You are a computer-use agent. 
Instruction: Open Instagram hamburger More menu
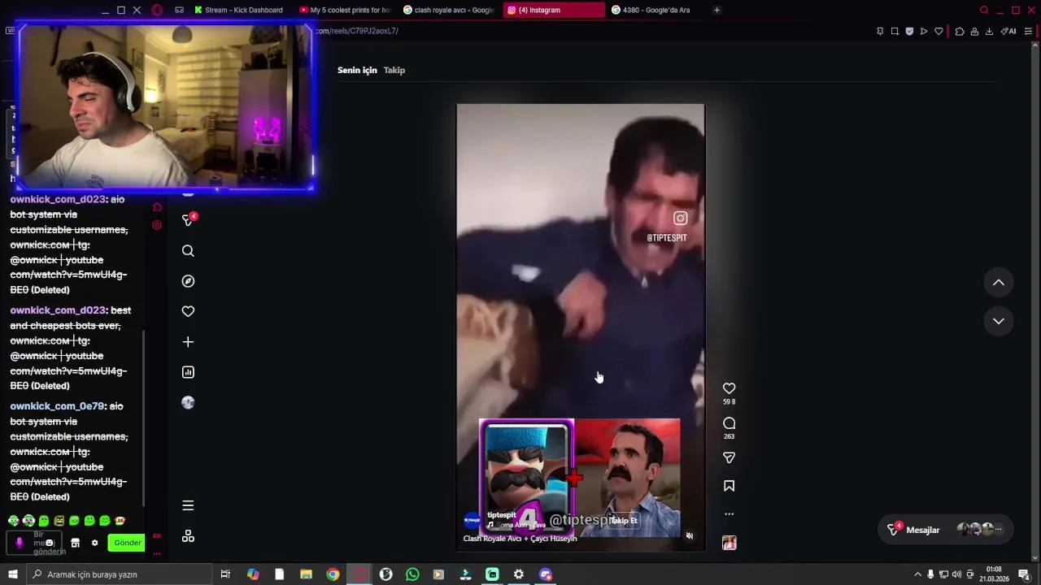click(x=188, y=505)
